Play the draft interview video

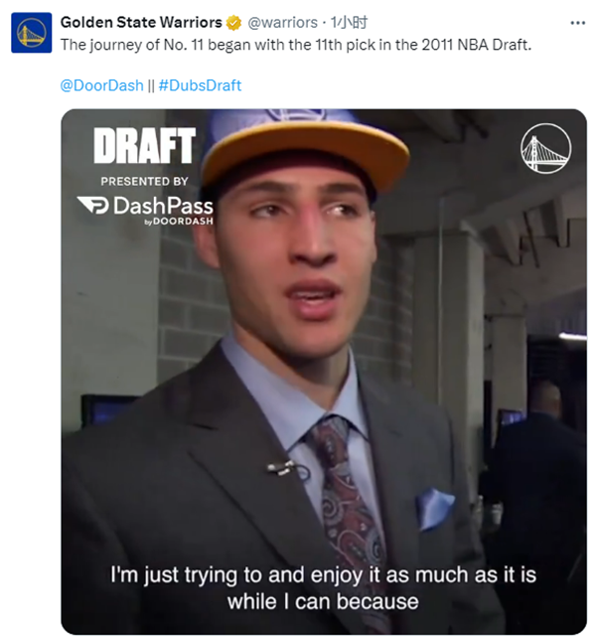point(324,372)
